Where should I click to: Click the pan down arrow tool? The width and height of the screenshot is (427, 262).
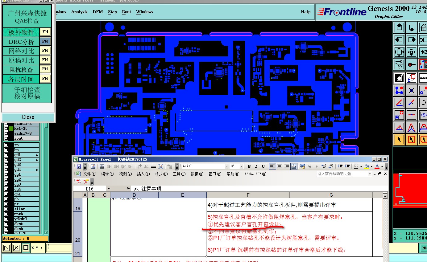tap(412, 27)
